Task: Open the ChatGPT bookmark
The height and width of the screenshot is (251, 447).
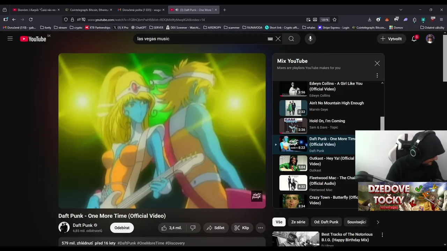Action: tap(139, 28)
